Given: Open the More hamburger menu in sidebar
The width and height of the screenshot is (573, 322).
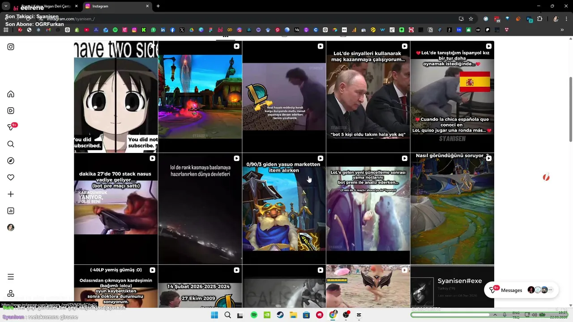Looking at the screenshot, I should click(x=11, y=277).
